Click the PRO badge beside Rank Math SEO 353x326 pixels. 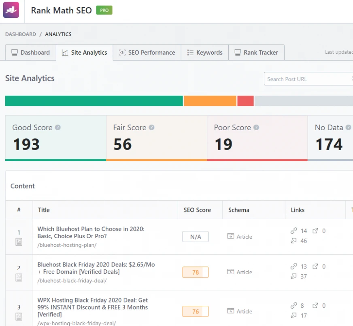104,10
